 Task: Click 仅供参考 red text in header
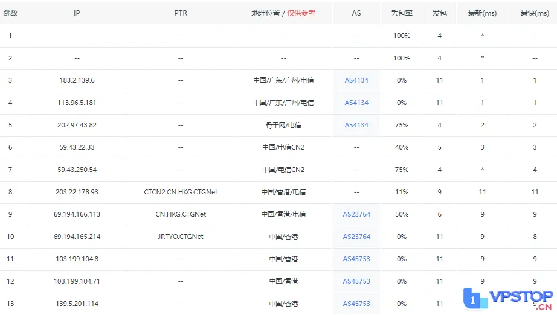301,13
